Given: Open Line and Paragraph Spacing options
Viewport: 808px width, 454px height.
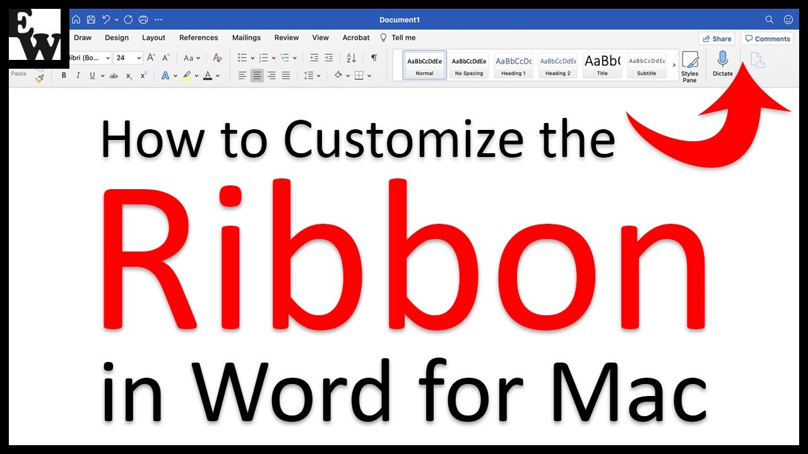Looking at the screenshot, I should 312,76.
